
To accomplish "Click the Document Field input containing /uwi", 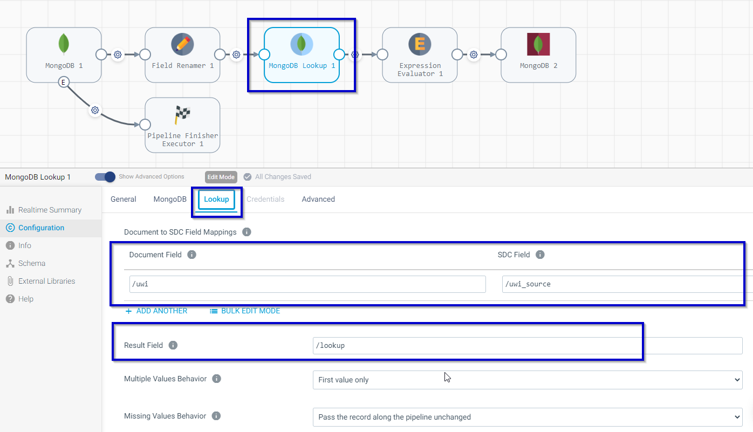I will 307,284.
